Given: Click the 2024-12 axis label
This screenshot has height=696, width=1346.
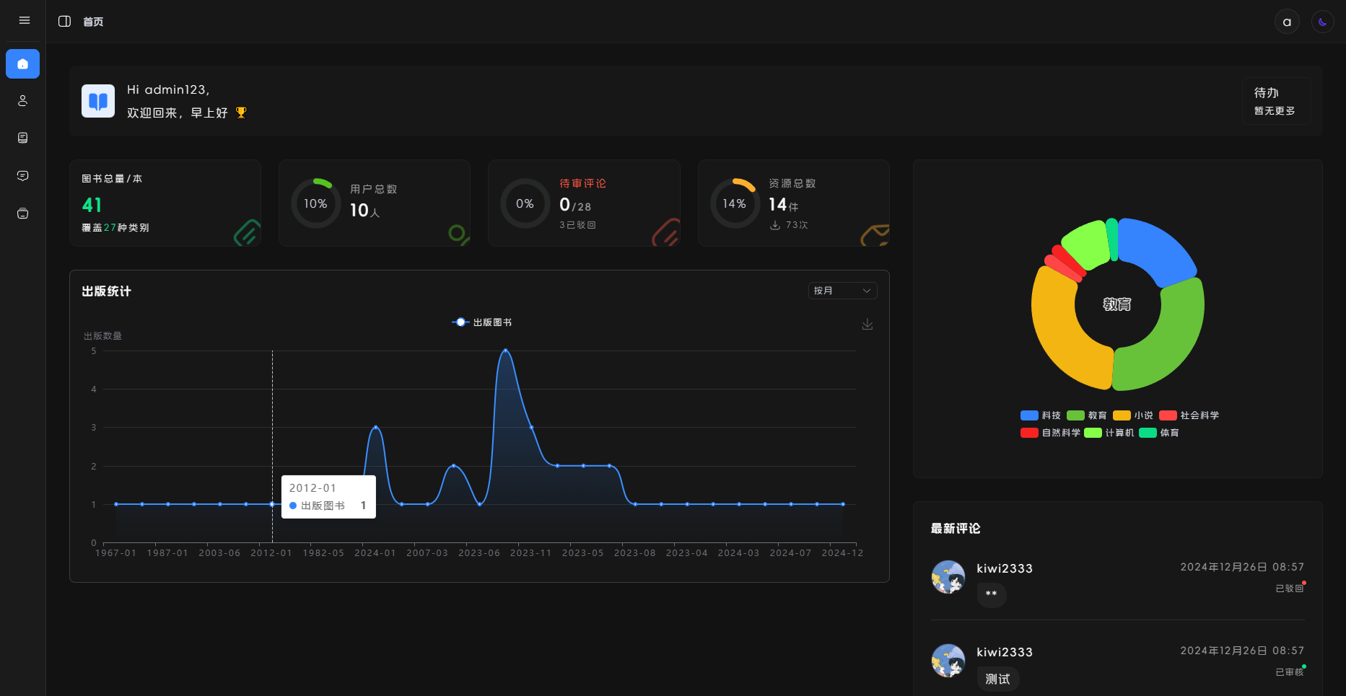Looking at the screenshot, I should pos(842,553).
